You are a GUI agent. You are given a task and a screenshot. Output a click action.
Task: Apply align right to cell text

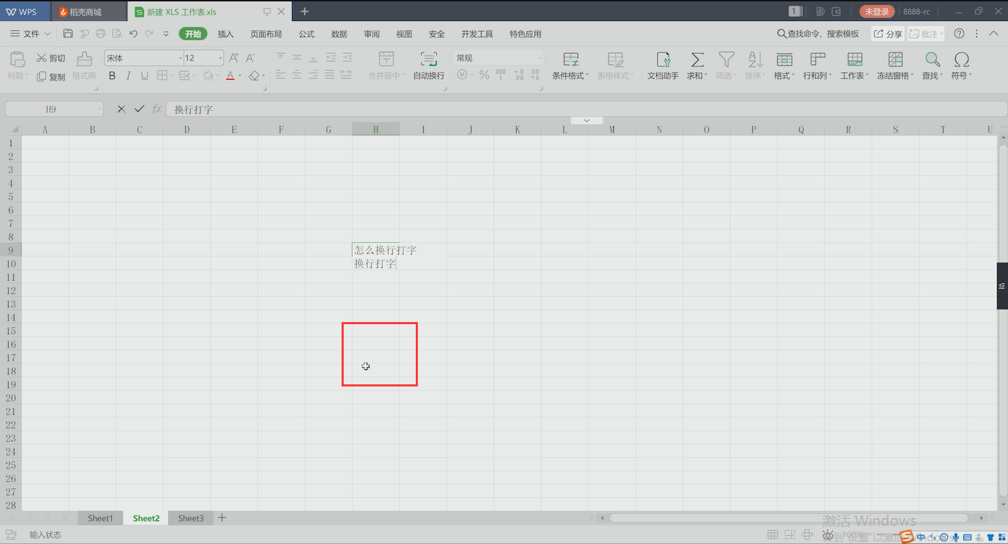pyautogui.click(x=313, y=75)
